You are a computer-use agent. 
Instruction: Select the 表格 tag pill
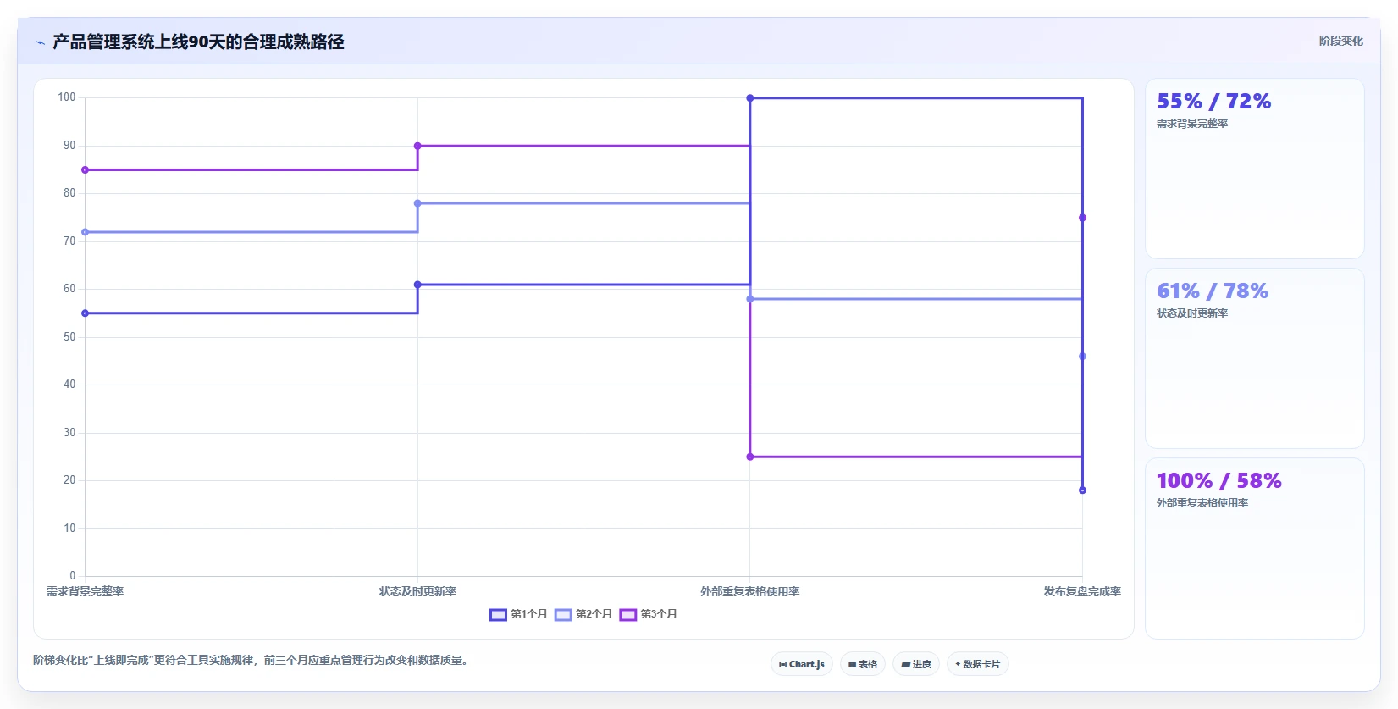point(863,664)
